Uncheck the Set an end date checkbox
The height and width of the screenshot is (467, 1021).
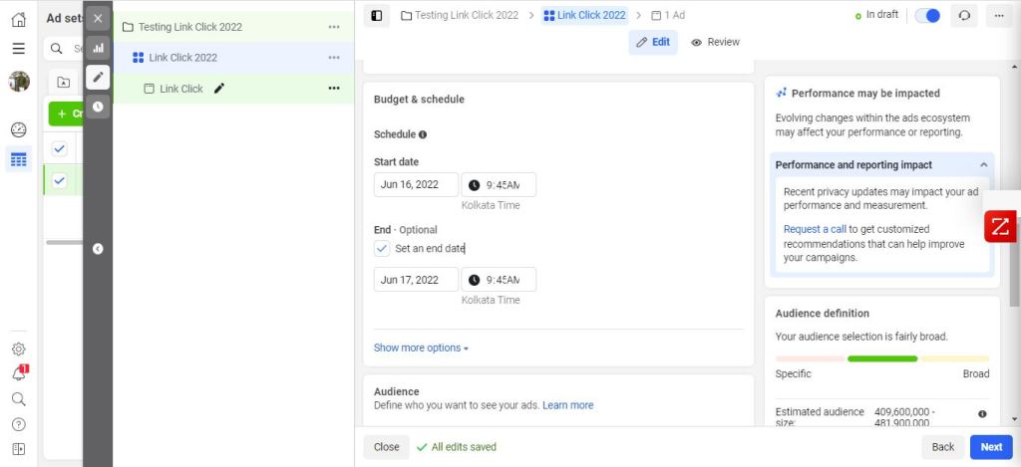pyautogui.click(x=383, y=248)
